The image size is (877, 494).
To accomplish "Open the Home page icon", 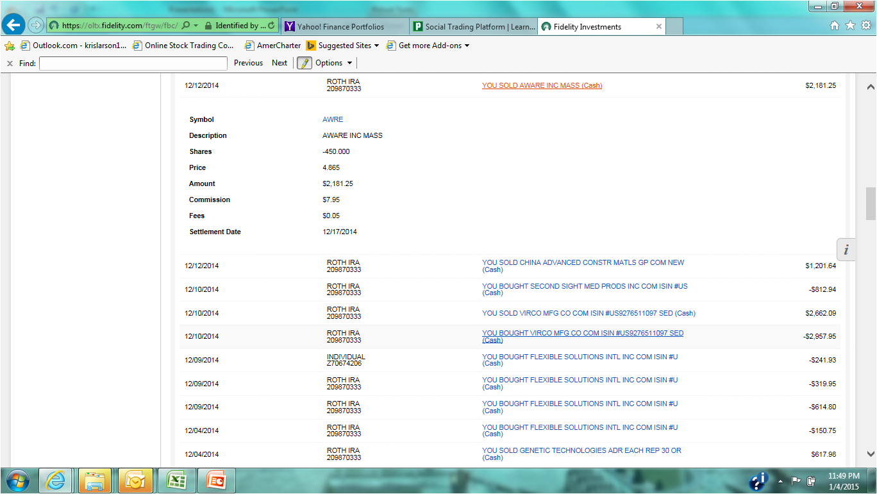I will (834, 26).
